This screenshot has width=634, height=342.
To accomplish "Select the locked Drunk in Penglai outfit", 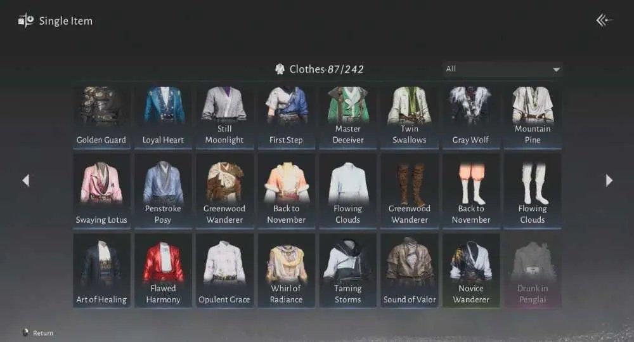I will [533, 270].
